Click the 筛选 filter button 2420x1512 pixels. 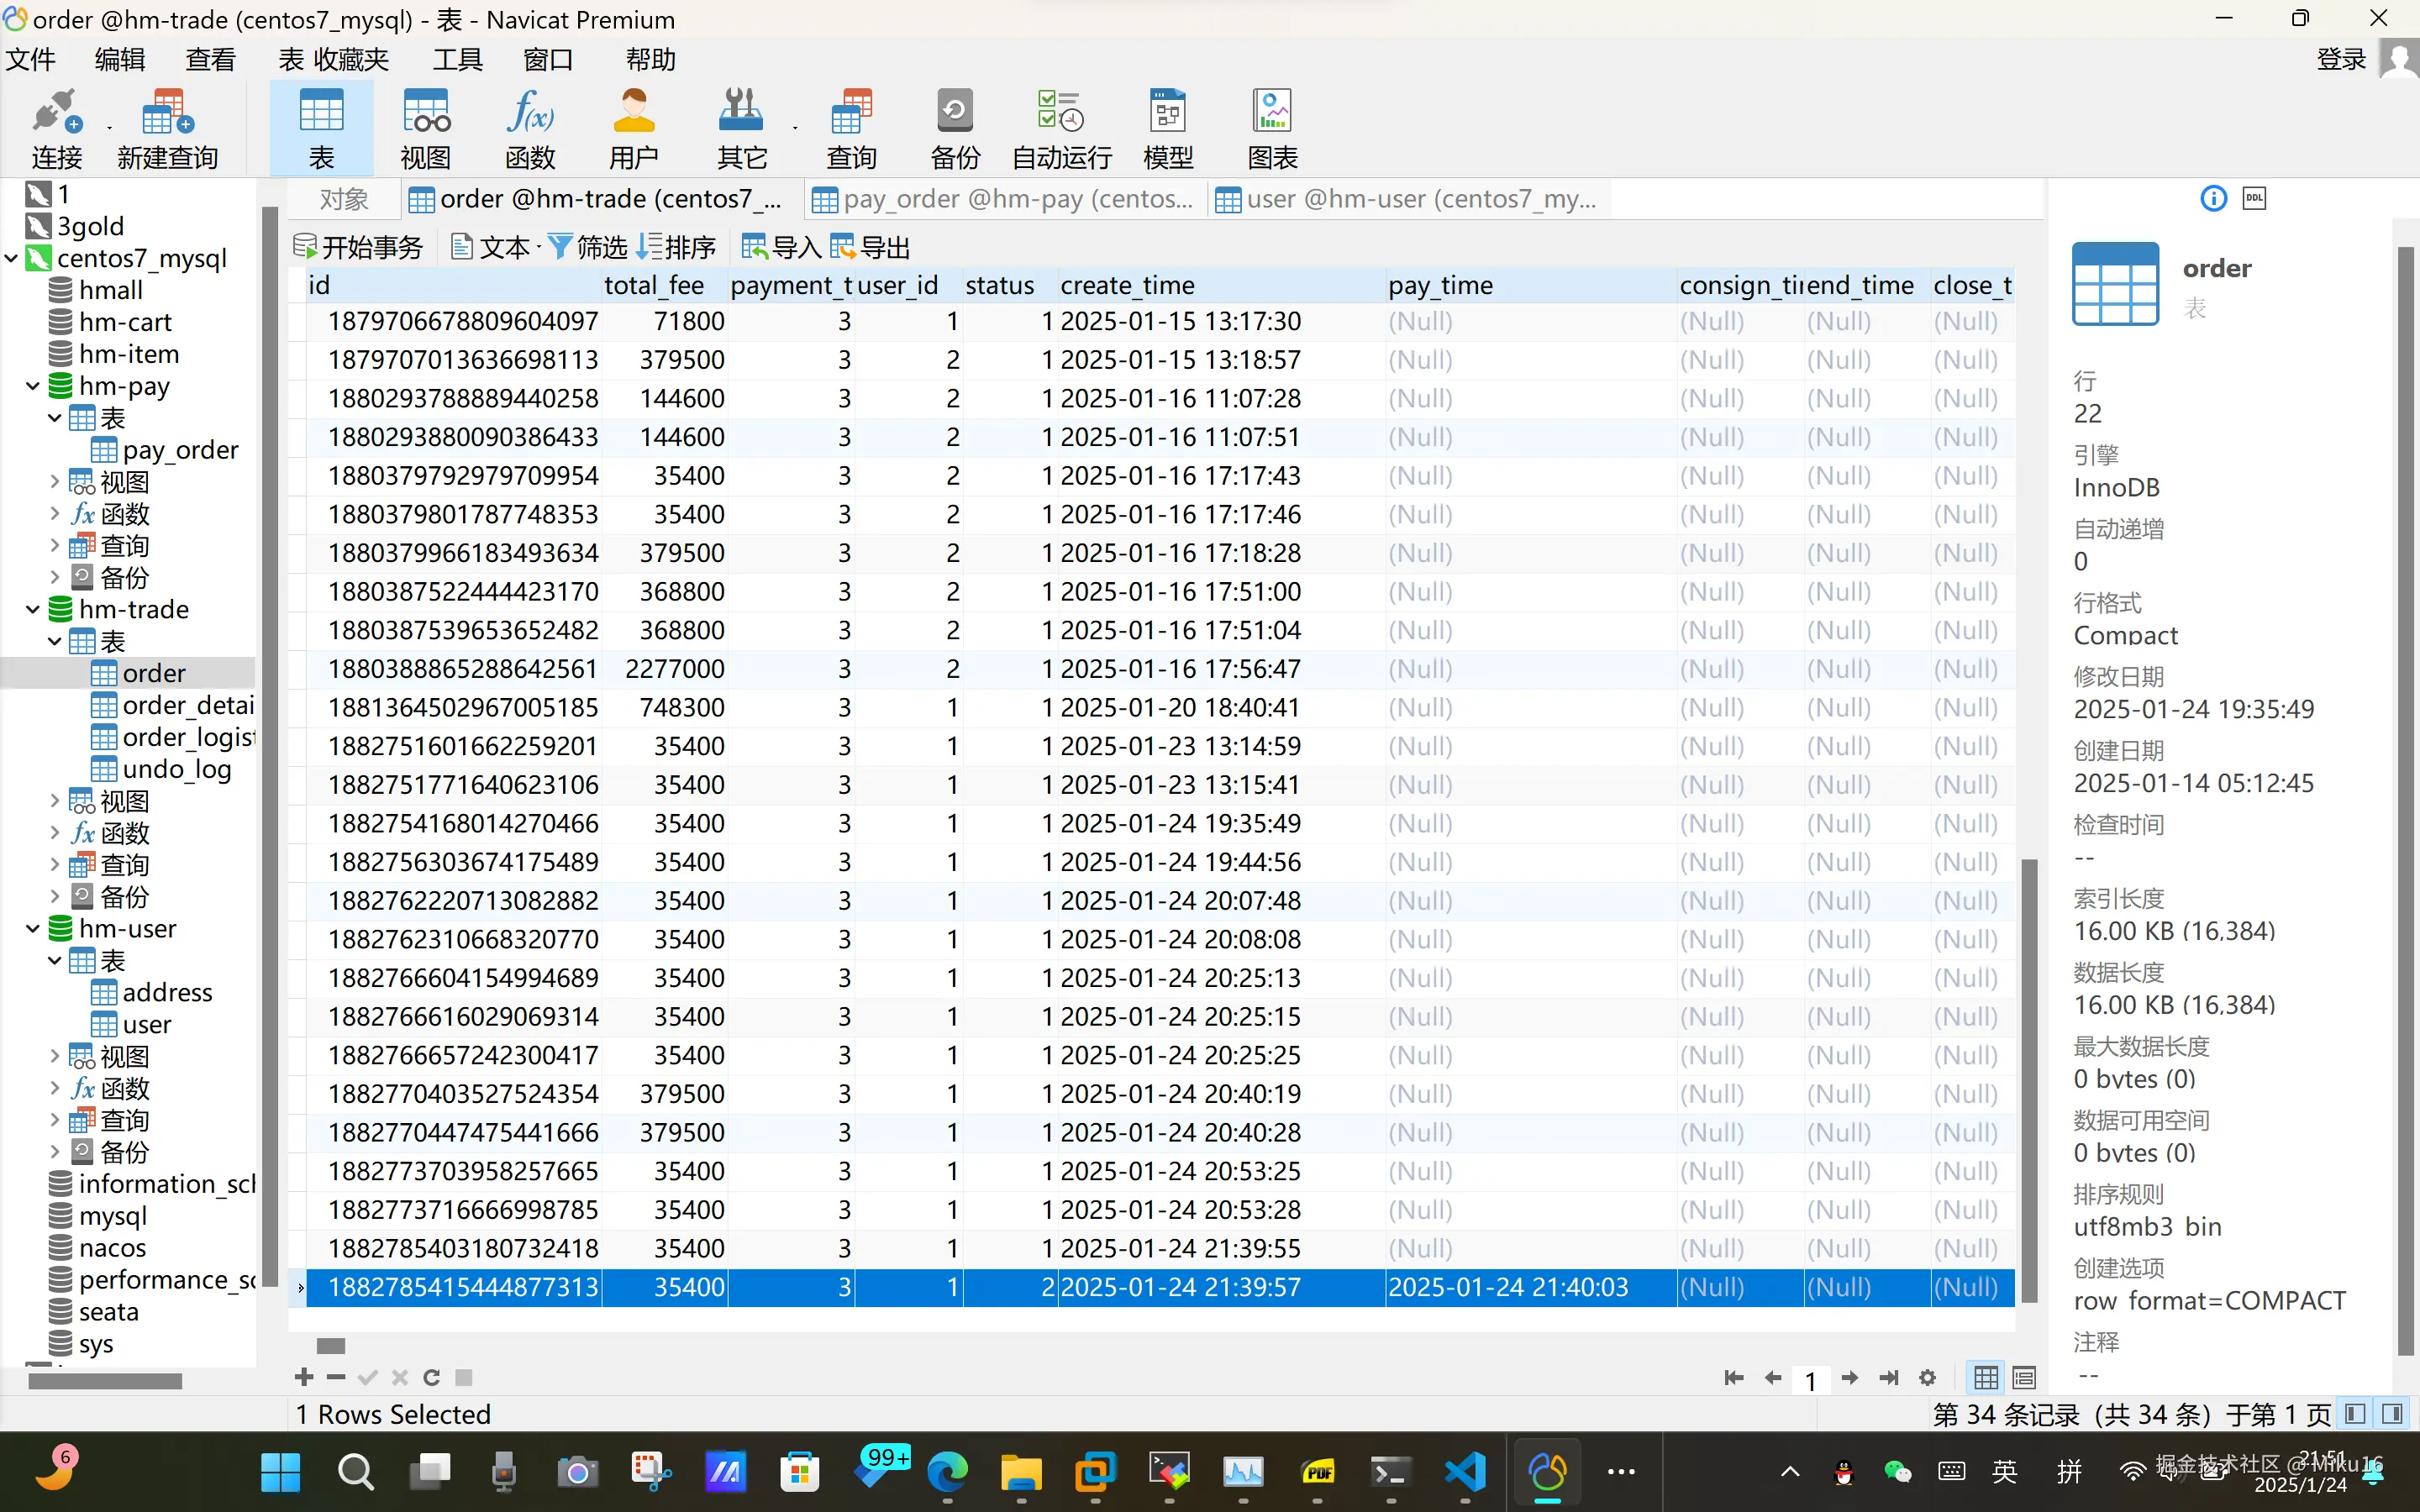588,247
